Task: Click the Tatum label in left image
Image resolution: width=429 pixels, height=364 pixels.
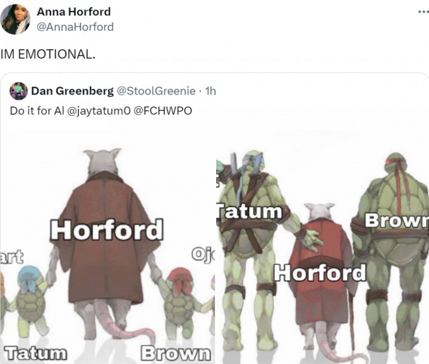Action: 35,353
